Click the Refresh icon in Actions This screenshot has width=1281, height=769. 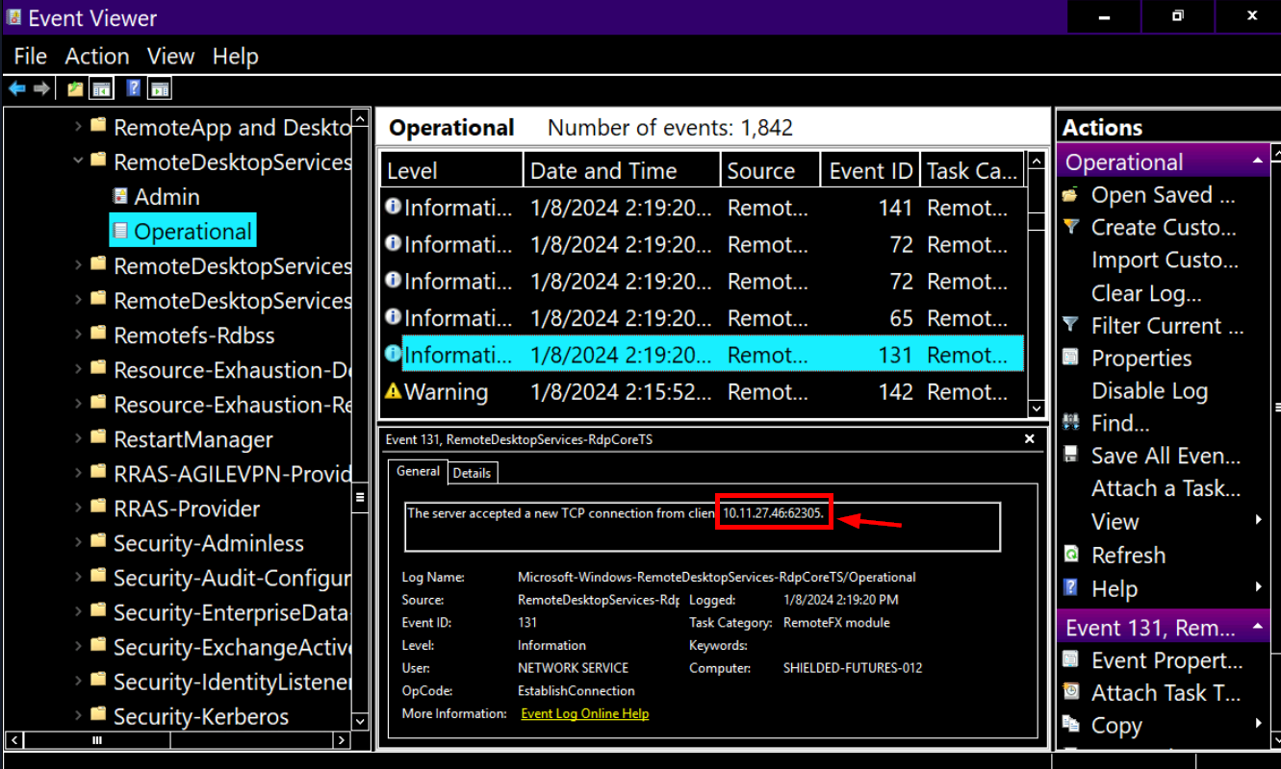(x=1071, y=555)
